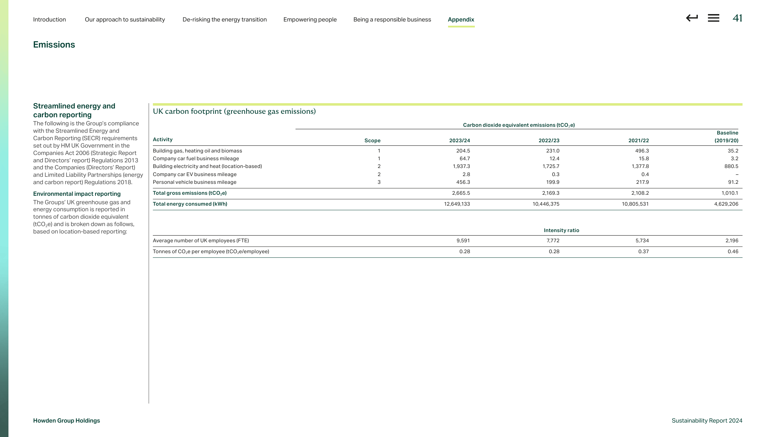
Task: Click Environmental impact reporting subheading
Action: pos(77,194)
